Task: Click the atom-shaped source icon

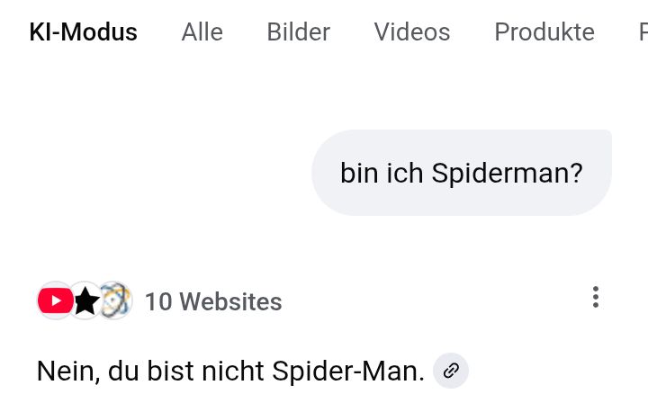Action: [x=116, y=301]
